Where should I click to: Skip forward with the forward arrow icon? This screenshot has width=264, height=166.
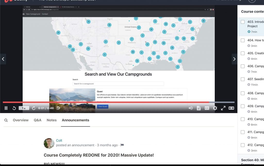tap(34, 108)
